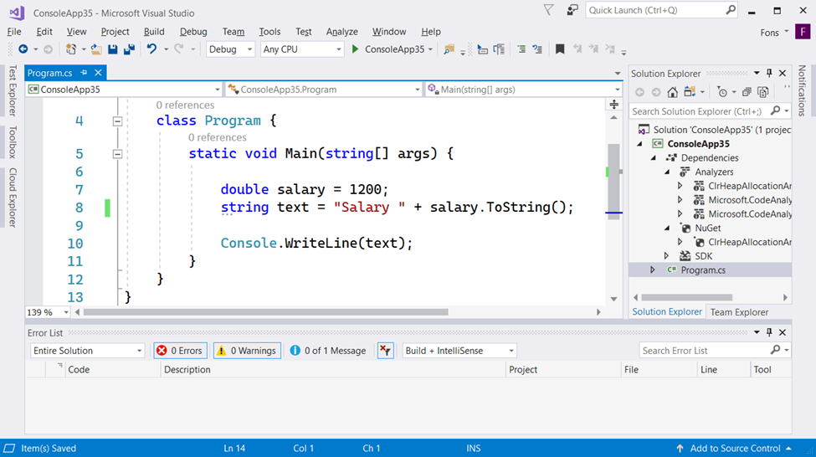Screen dimensions: 816x457
Task: Click the Save All icon
Action: point(129,49)
